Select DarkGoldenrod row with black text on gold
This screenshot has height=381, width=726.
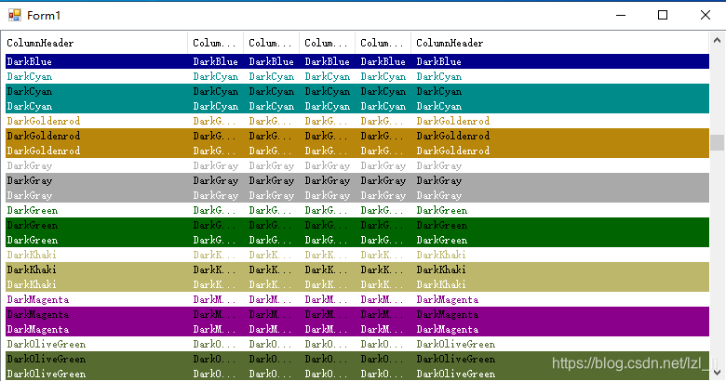pyautogui.click(x=357, y=136)
